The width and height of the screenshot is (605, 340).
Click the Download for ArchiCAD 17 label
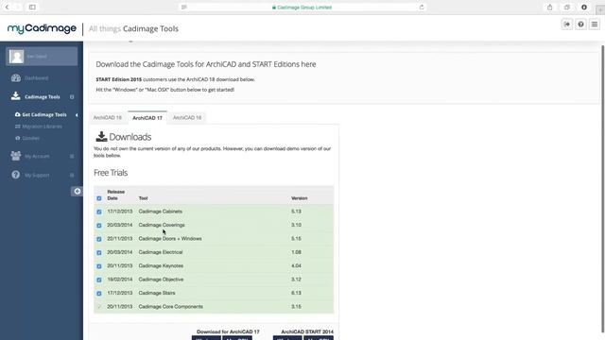click(228, 331)
